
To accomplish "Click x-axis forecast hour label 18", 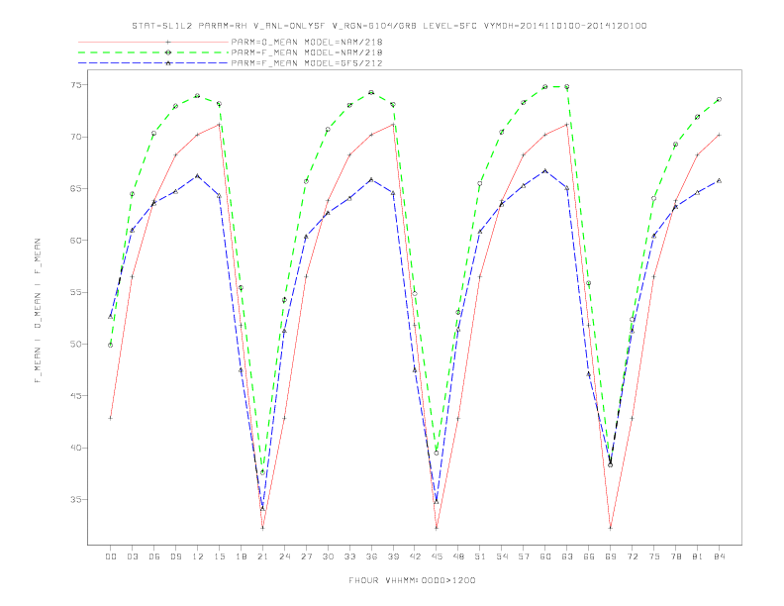I will point(241,556).
